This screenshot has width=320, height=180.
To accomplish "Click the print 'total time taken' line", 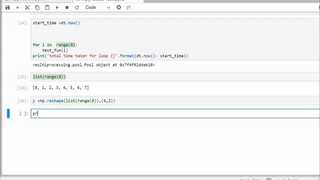I will coord(110,55).
